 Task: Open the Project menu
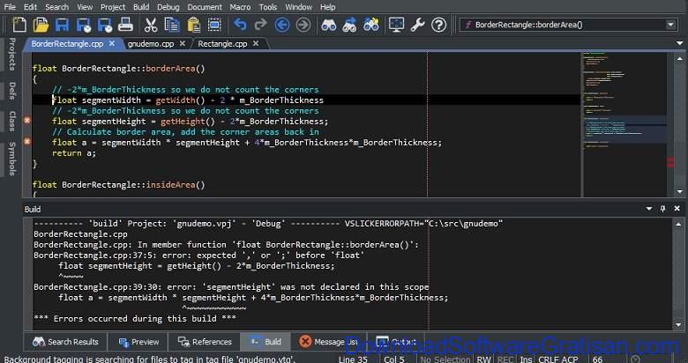tap(113, 7)
